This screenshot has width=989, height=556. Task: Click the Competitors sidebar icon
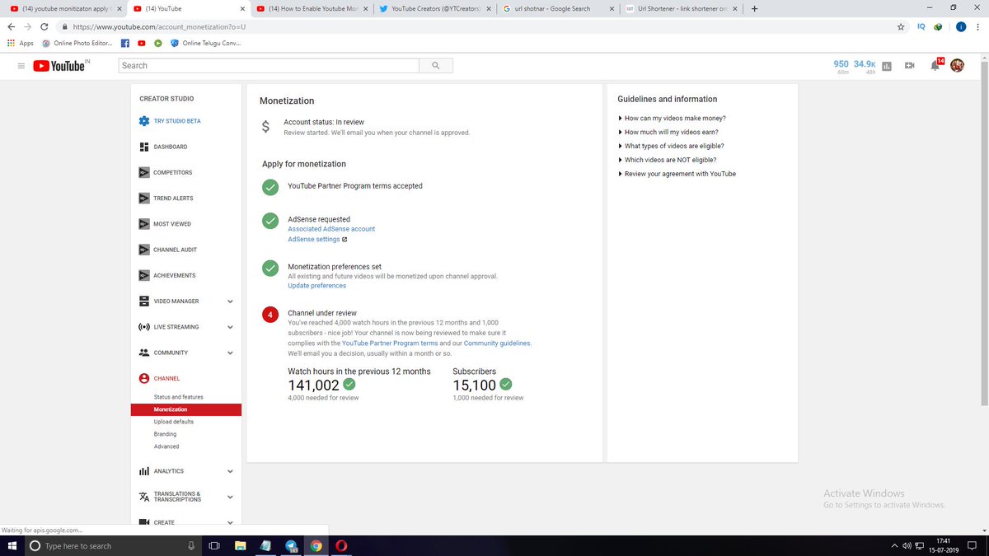pyautogui.click(x=144, y=172)
